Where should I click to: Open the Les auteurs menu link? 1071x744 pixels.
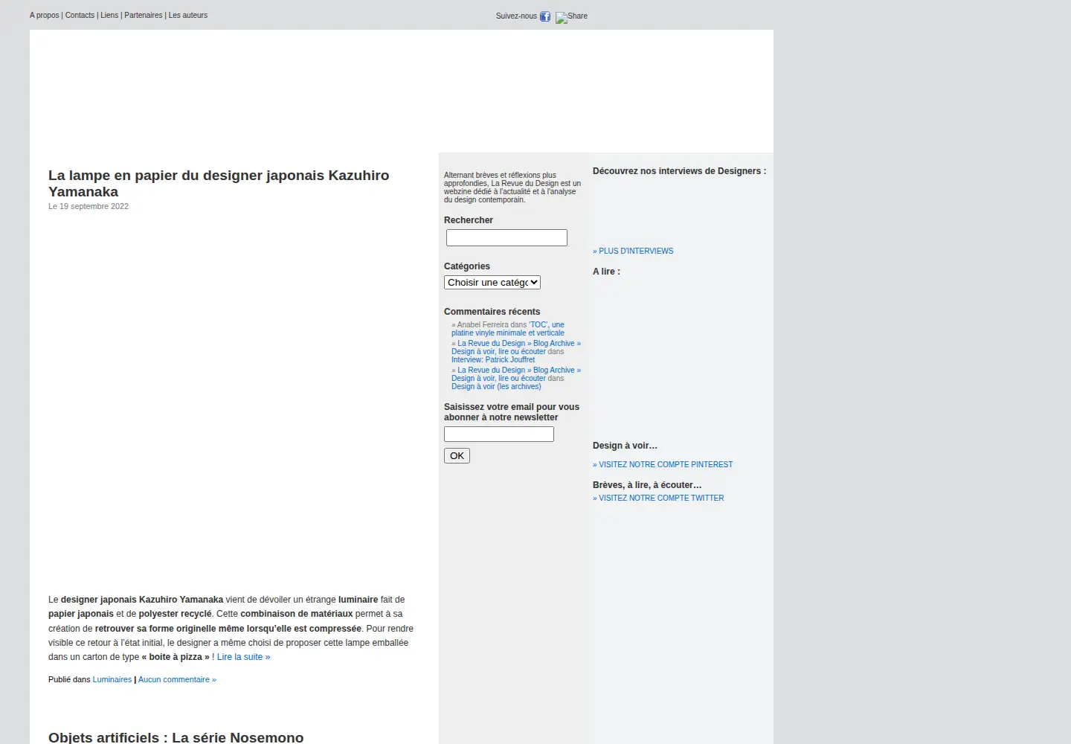pyautogui.click(x=188, y=15)
